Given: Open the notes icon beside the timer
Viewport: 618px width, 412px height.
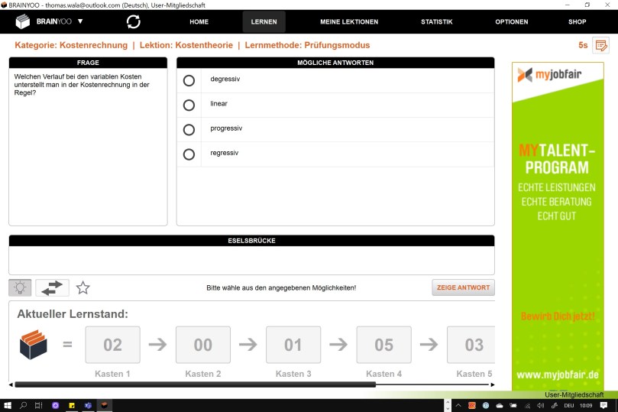Looking at the screenshot, I should (x=600, y=45).
